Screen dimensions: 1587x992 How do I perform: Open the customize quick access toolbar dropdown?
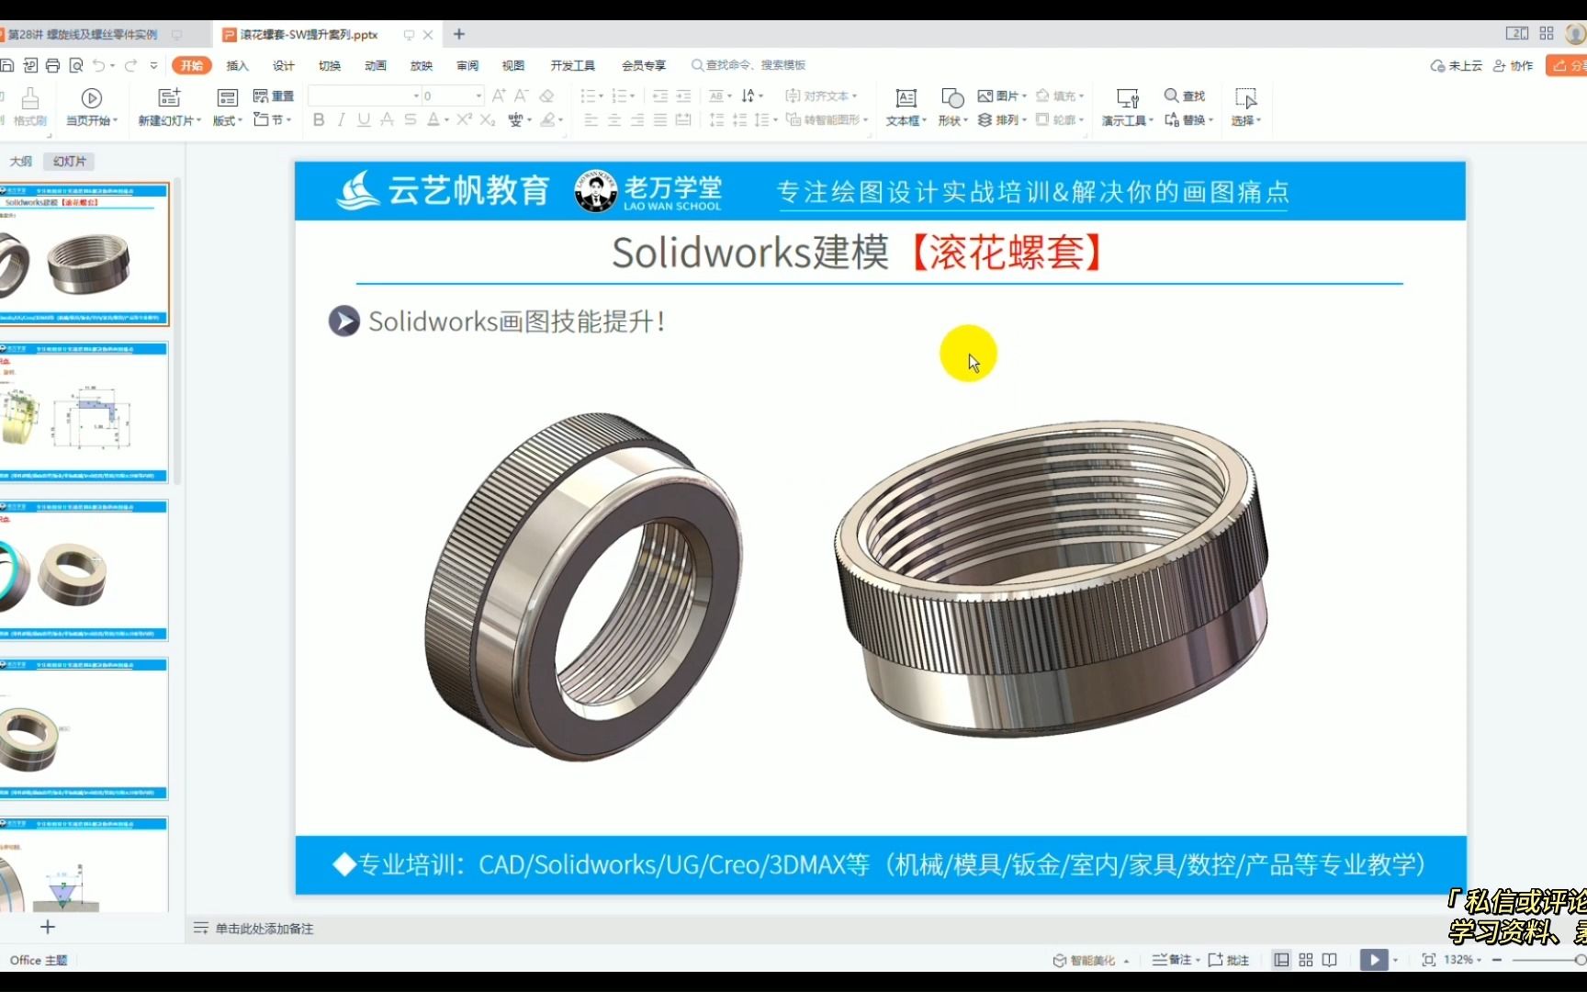[153, 65]
